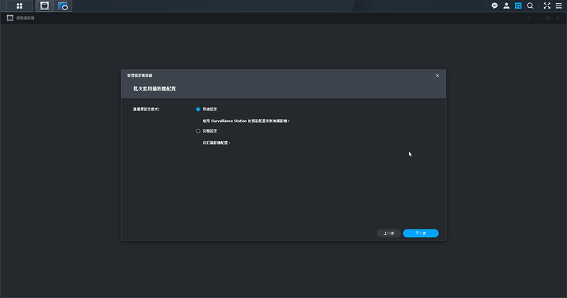
Task: Click the IP Camera window title icon
Action: (x=10, y=18)
